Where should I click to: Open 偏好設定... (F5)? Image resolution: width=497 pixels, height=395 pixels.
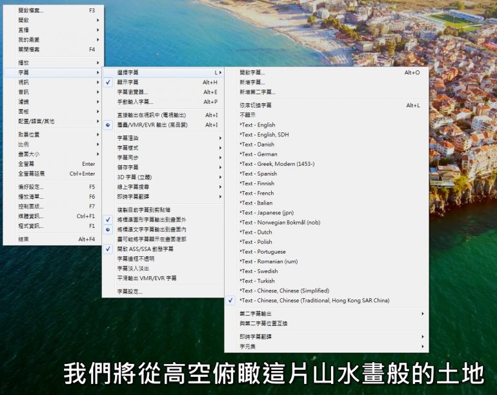pos(53,187)
